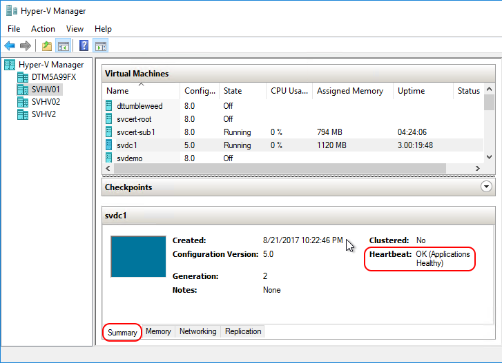Click the SVHV01 server icon
The height and width of the screenshot is (363, 502).
[x=23, y=90]
